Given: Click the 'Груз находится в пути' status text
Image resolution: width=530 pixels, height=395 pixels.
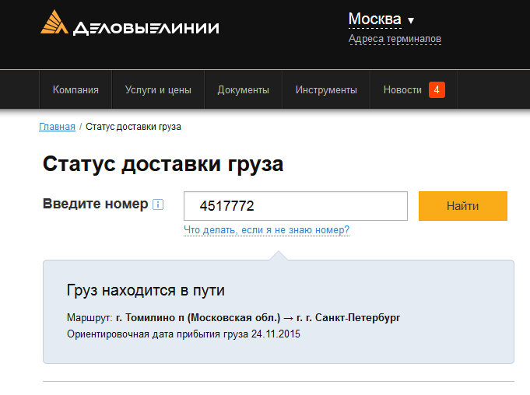Looking at the screenshot, I should tap(146, 290).
